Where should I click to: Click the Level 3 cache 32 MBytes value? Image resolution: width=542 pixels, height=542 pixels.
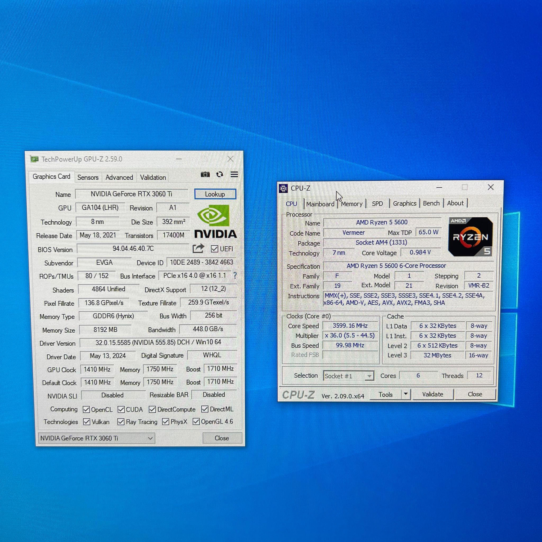tap(437, 355)
